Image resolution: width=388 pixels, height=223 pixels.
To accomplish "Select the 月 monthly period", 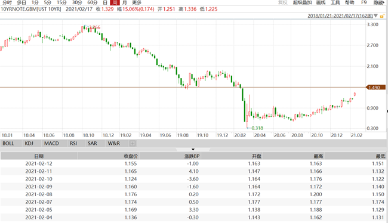I will coord(125,3).
